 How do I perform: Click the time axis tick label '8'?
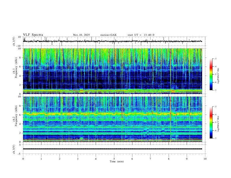(169, 159)
